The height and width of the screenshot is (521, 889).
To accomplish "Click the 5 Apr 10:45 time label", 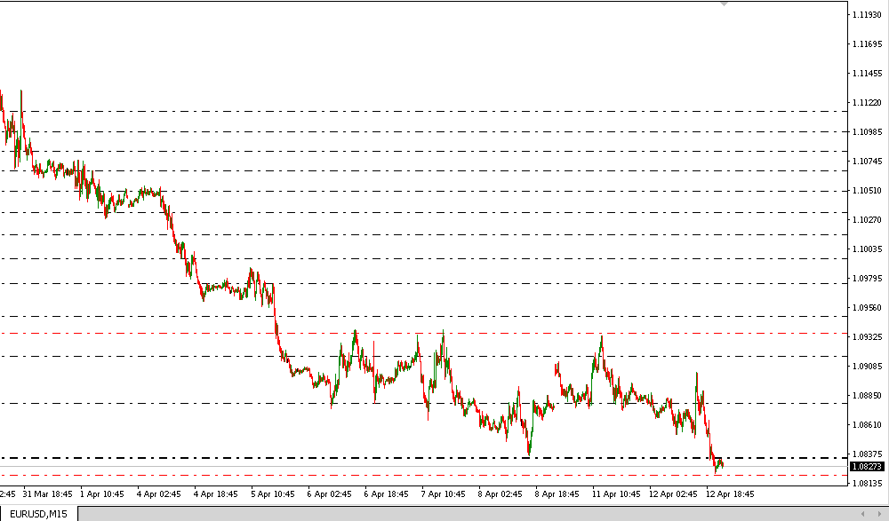I will [273, 493].
